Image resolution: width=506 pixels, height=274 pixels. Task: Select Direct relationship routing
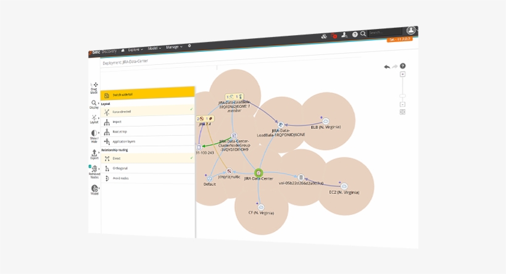(x=148, y=158)
